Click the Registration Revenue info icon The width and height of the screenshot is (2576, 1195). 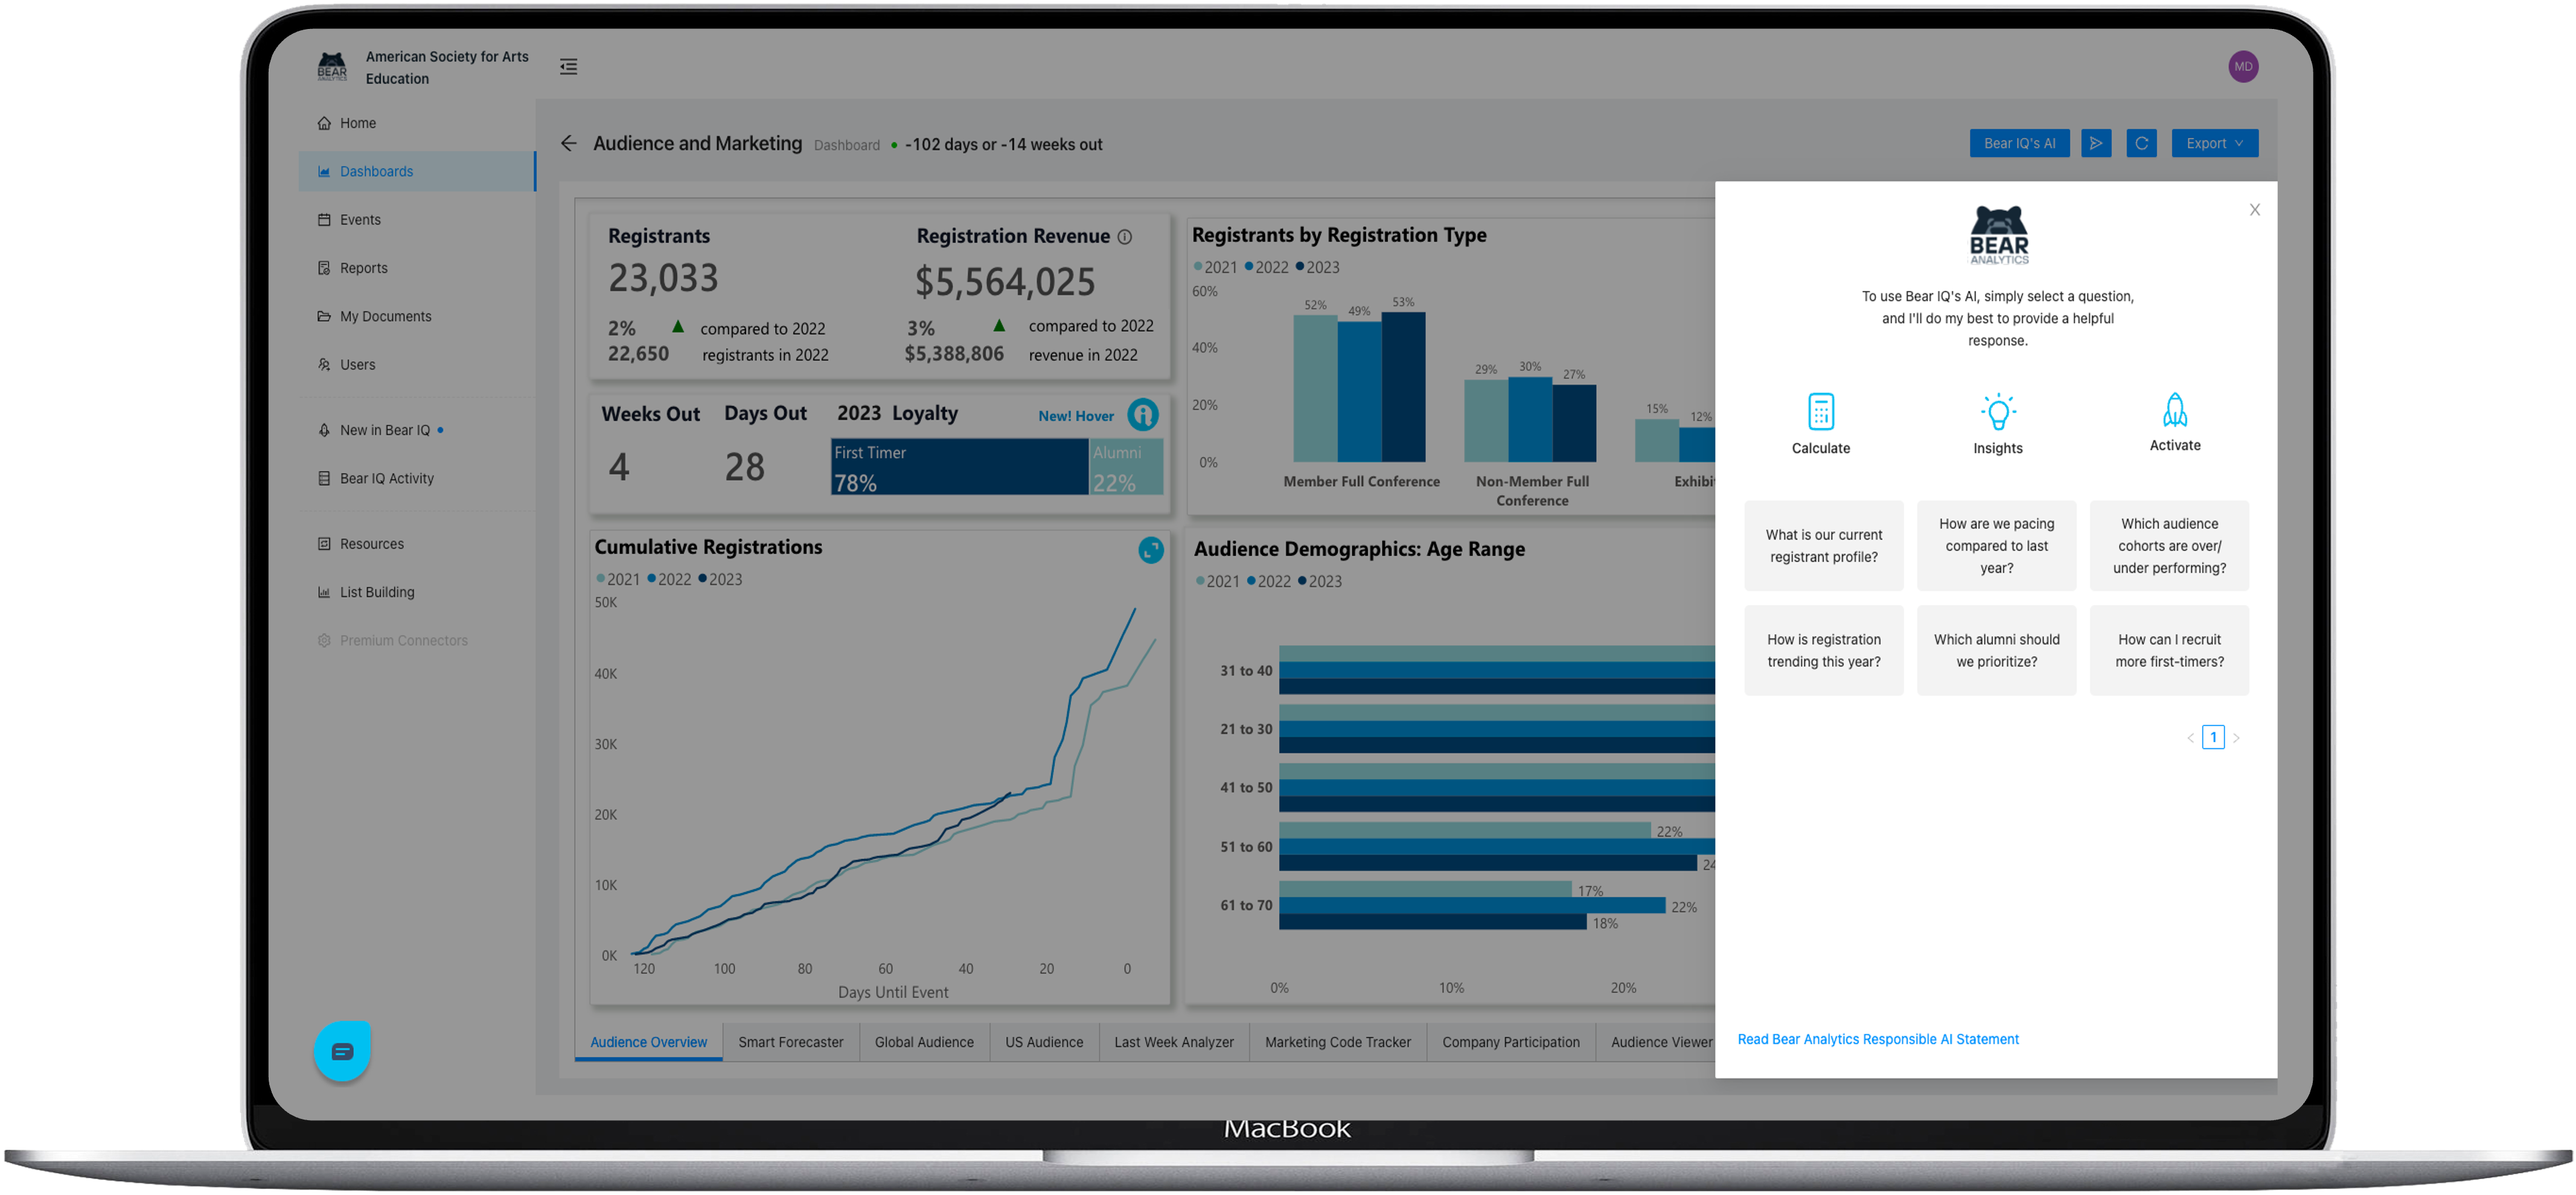[x=1124, y=237]
